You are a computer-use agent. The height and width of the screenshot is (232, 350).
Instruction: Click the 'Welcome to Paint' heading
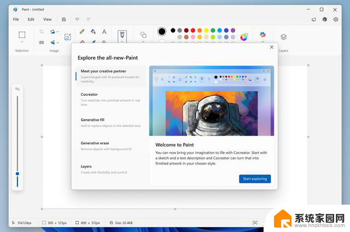[x=174, y=144]
